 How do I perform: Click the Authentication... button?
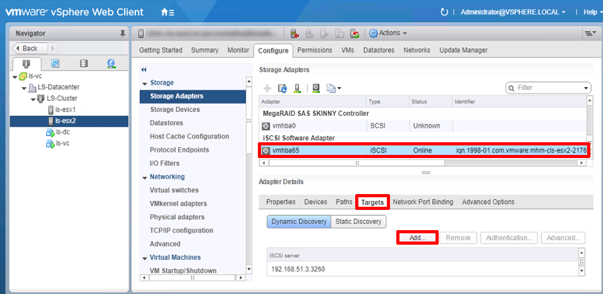tap(509, 238)
